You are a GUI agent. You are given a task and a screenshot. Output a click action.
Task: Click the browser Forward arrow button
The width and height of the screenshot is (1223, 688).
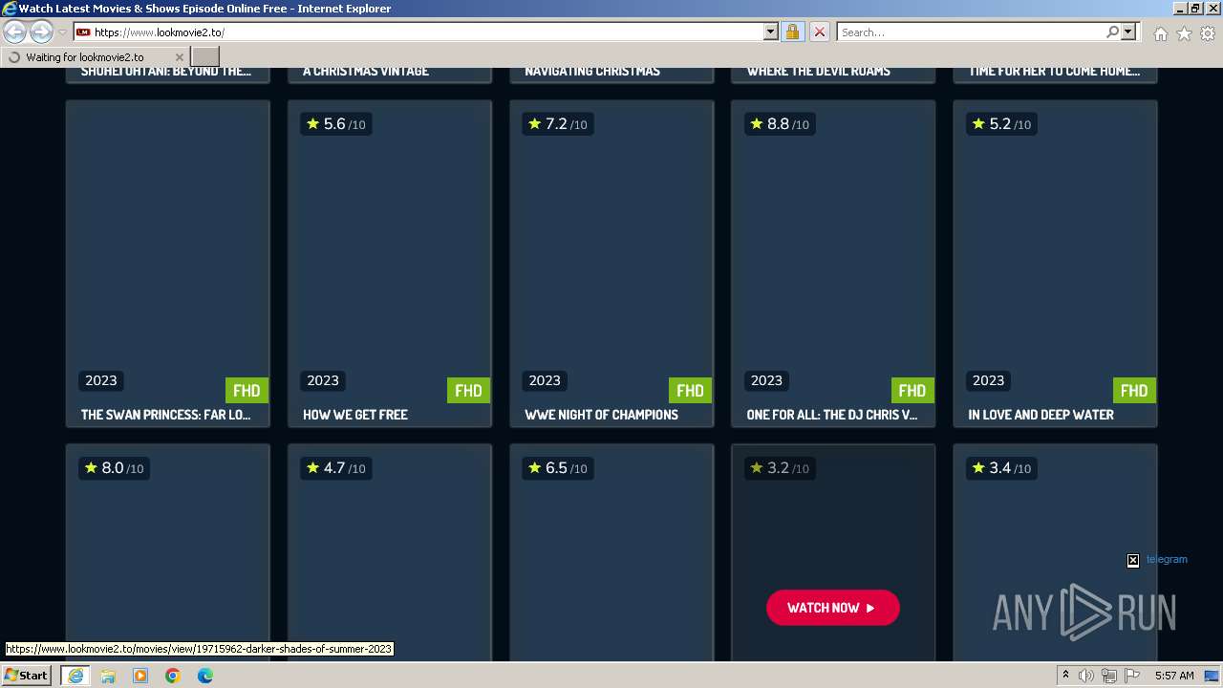41,32
